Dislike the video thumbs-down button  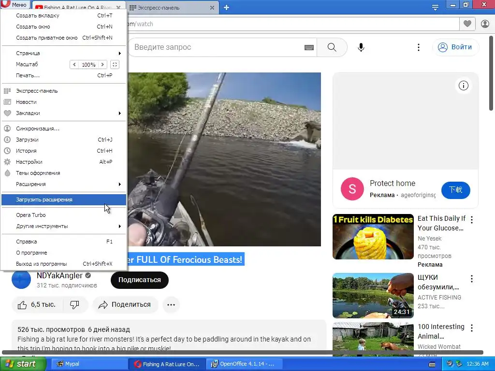(x=75, y=305)
